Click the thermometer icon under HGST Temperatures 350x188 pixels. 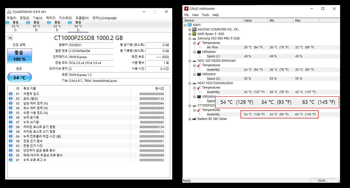[x=199, y=87]
